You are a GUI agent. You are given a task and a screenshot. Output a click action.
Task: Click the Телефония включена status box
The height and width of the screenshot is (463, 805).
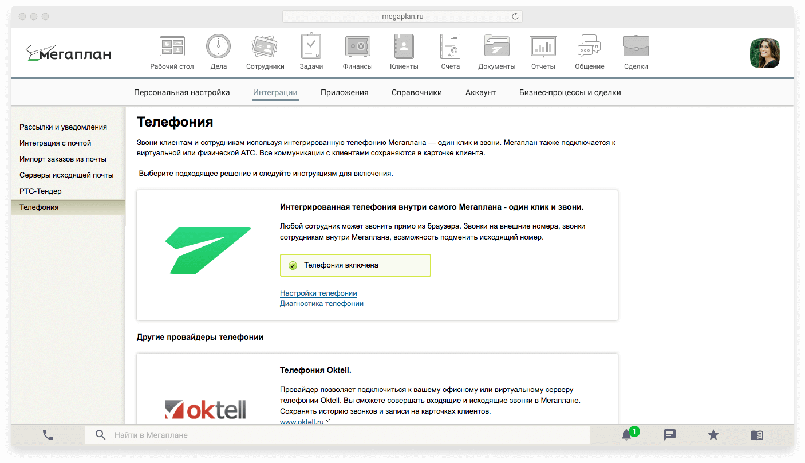(356, 265)
